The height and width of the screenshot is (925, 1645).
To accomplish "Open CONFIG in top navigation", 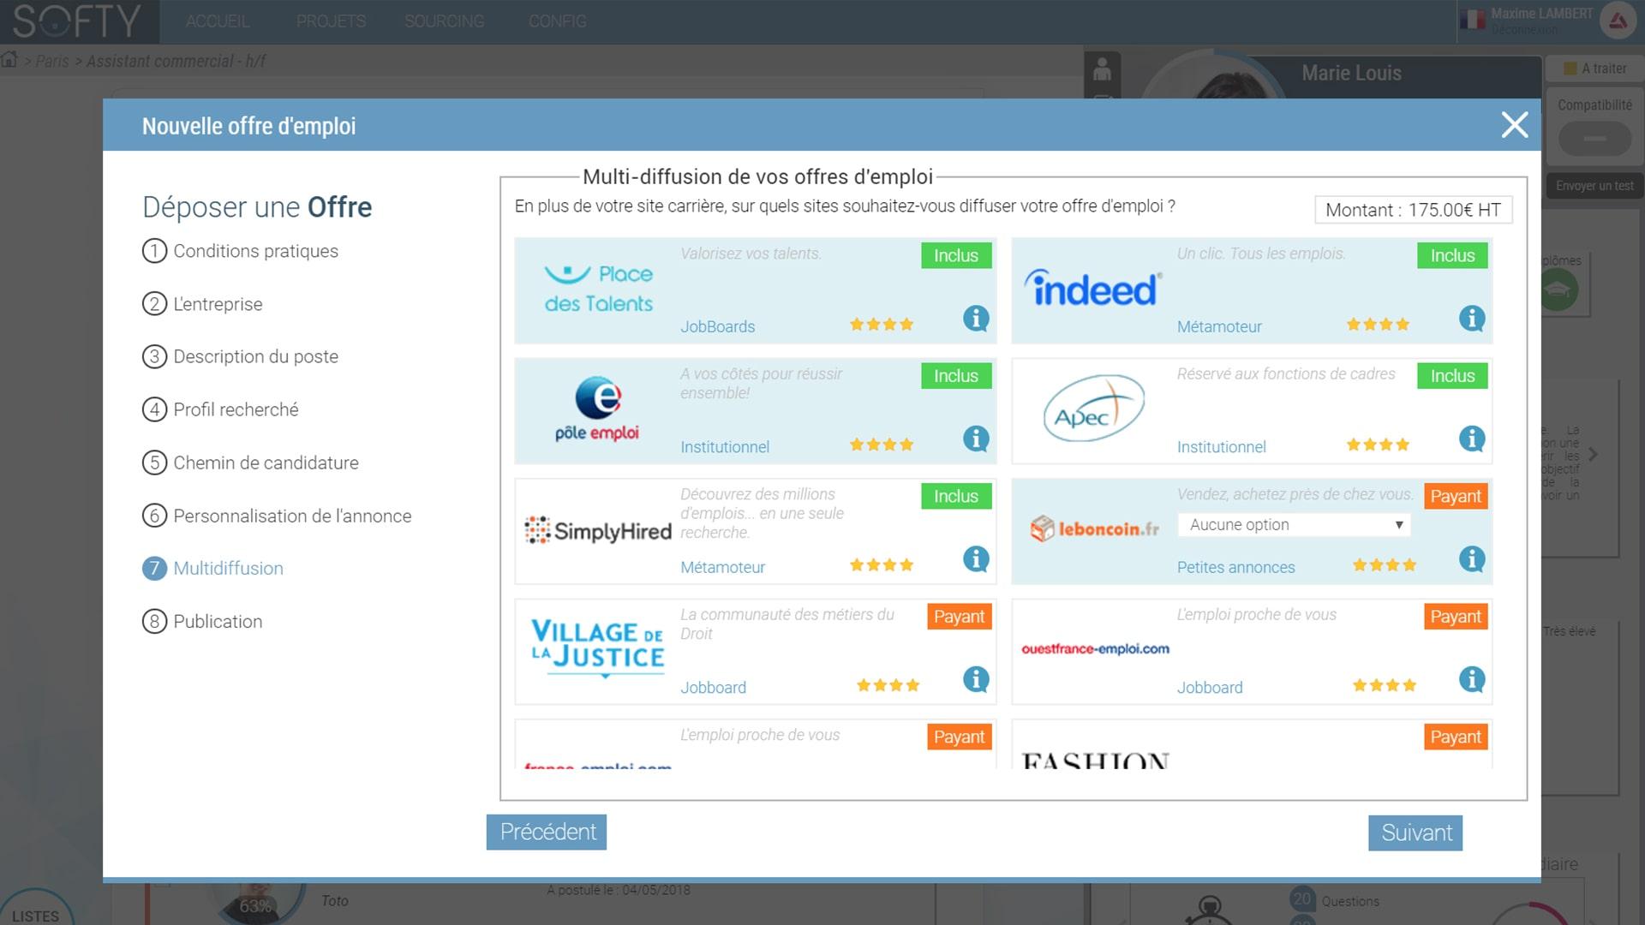I will [557, 21].
